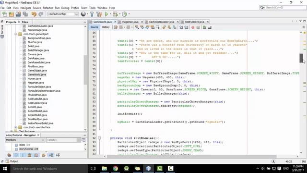Open the Run Project dropdown arrow
The height and width of the screenshot is (173, 307).
(110, 14)
